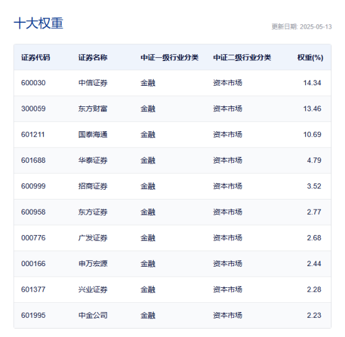Click 申万宏源 stock name
345x337 pixels.
[x=93, y=264]
